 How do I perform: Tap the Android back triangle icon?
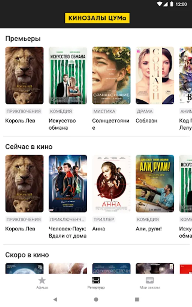(55, 299)
